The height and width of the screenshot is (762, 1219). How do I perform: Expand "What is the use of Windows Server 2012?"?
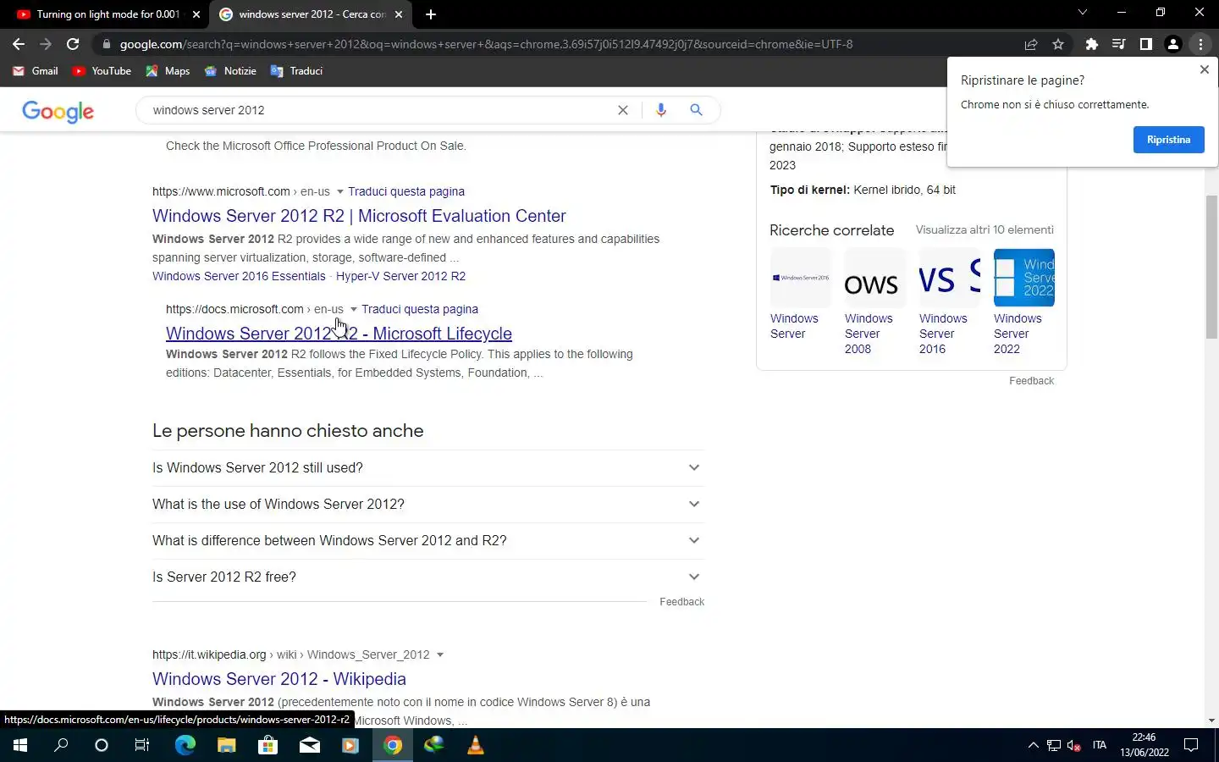coord(427,504)
